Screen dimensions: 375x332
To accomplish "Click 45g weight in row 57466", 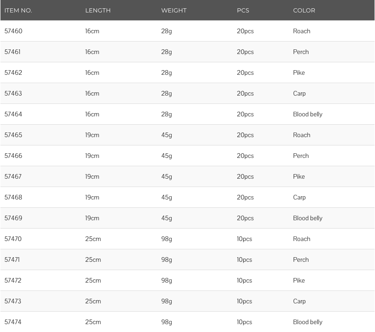I will point(166,156).
